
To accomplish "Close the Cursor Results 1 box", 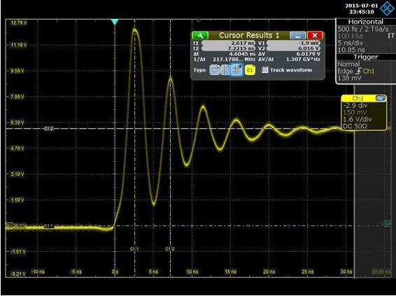I will (315, 36).
